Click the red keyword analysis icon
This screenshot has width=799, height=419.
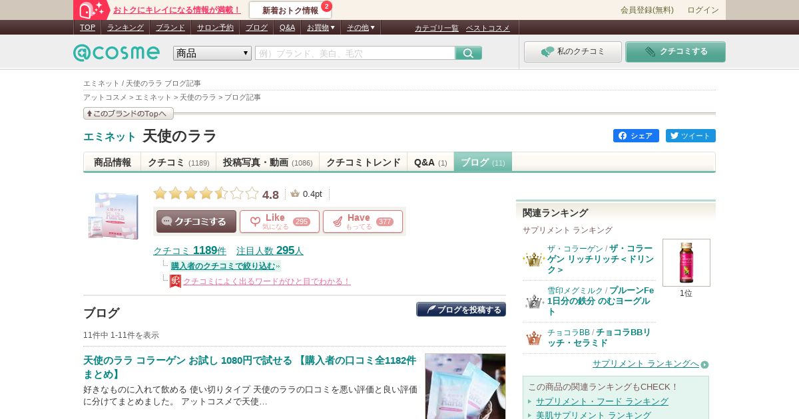click(175, 281)
